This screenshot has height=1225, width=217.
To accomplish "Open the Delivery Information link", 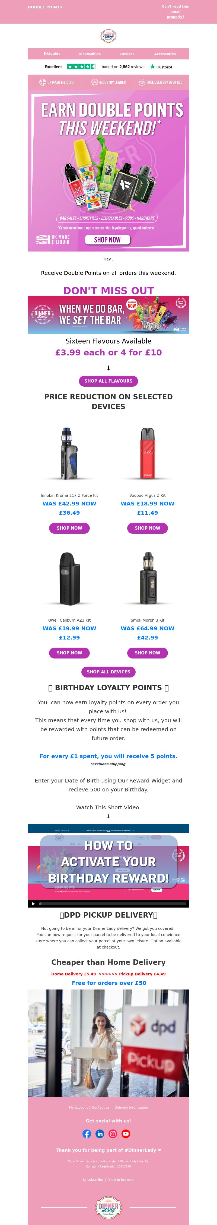I will click(131, 1107).
